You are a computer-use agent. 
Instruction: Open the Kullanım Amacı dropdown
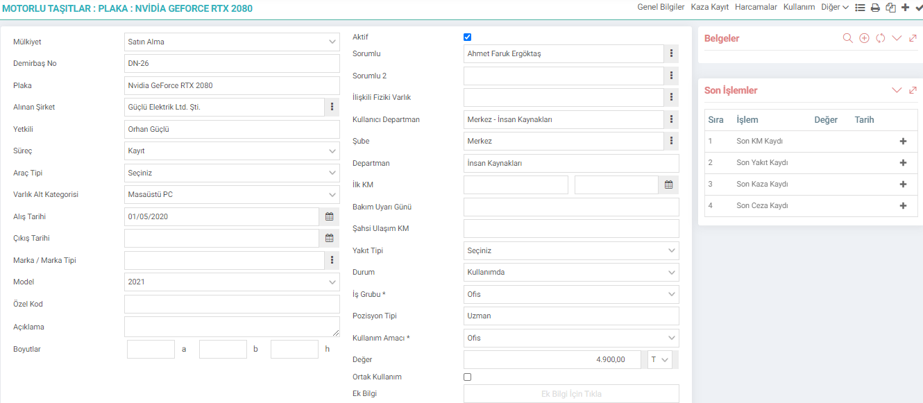(571, 338)
